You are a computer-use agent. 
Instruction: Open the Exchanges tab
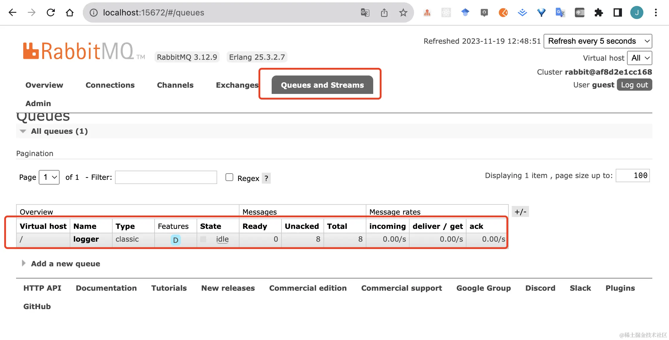(237, 85)
